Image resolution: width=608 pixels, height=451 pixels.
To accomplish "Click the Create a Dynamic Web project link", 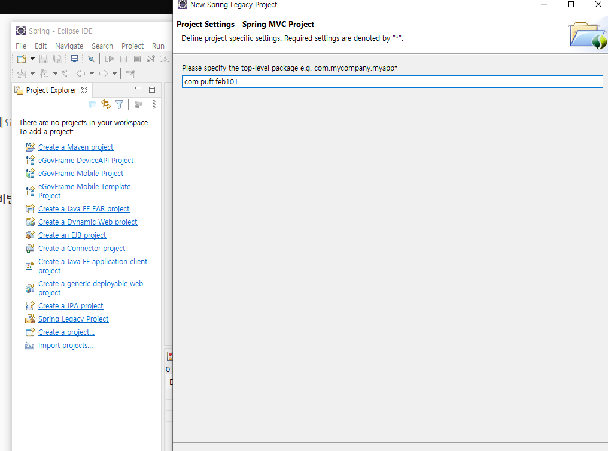I will (87, 222).
